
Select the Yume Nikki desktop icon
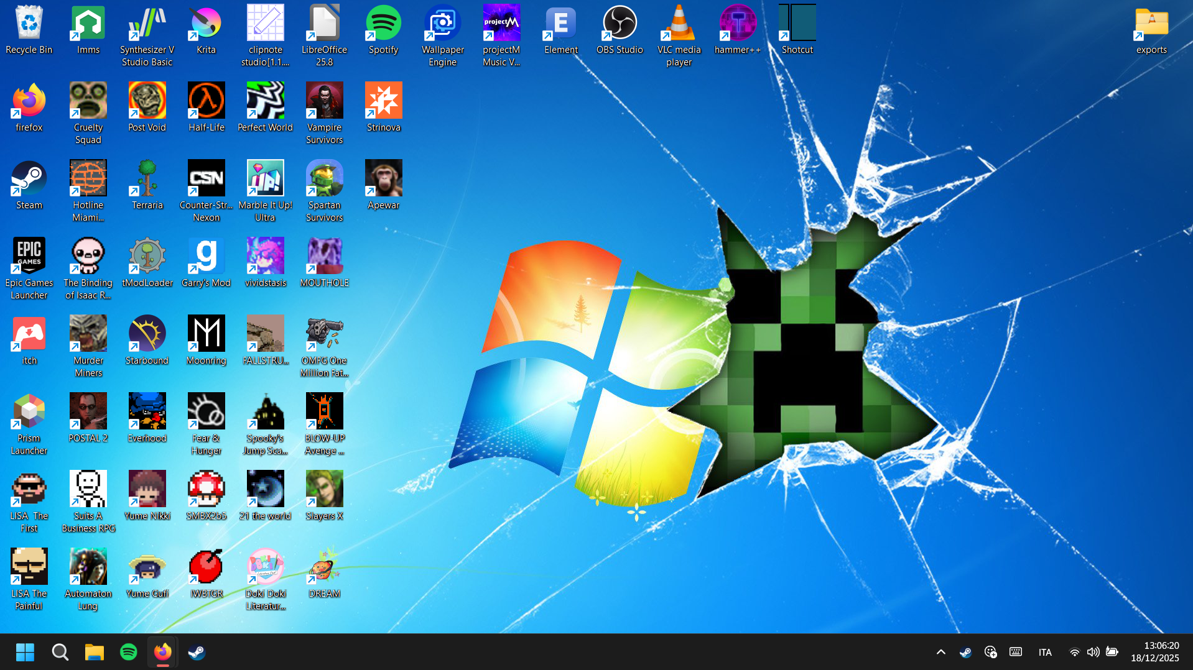click(147, 497)
